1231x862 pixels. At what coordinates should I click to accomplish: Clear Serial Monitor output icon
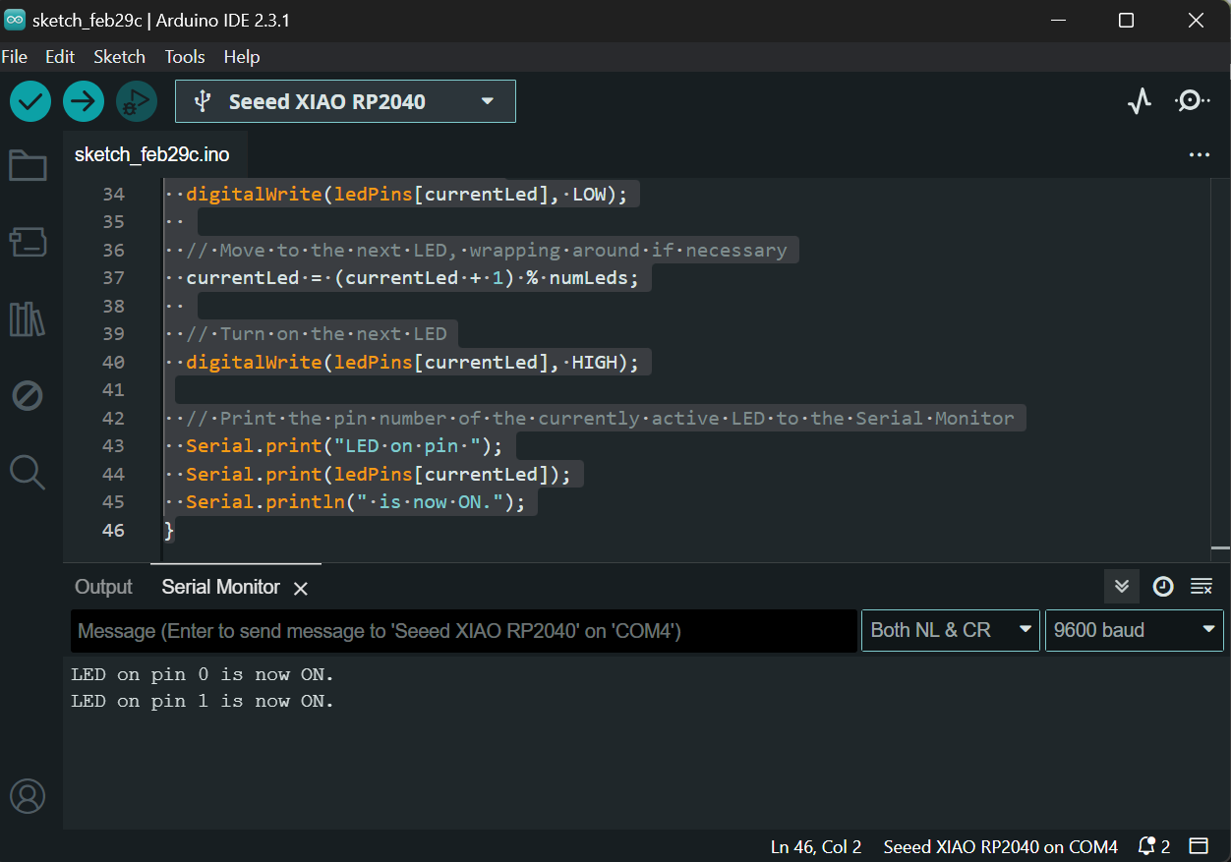(1202, 587)
